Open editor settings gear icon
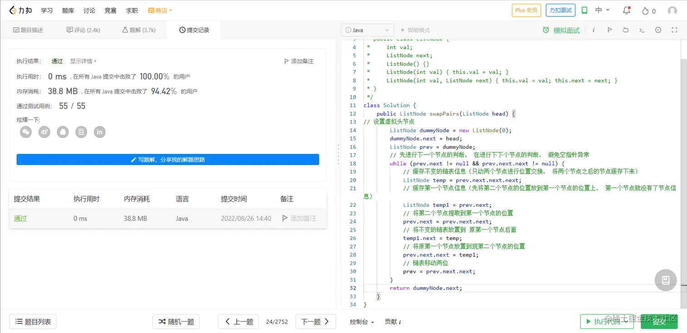This screenshot has height=333, width=687. [x=658, y=30]
